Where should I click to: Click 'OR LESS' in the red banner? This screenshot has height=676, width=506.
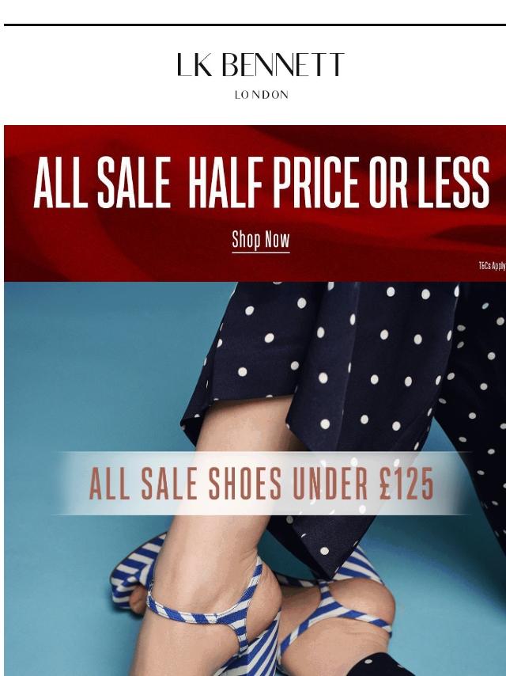(x=429, y=182)
